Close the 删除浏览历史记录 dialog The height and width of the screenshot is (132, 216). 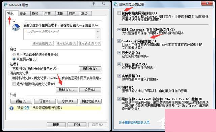point(207,3)
